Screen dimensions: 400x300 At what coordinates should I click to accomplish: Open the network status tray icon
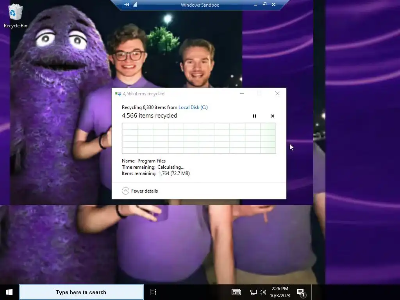pyautogui.click(x=253, y=292)
